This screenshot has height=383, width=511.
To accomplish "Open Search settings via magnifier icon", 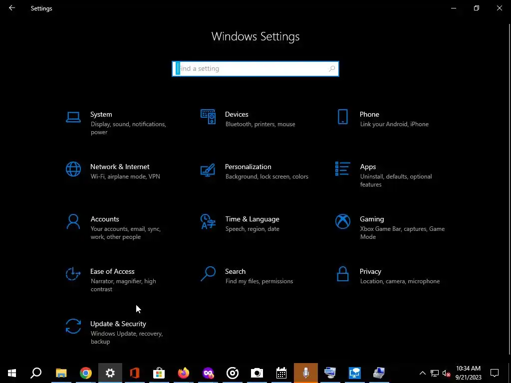I will [x=208, y=274].
